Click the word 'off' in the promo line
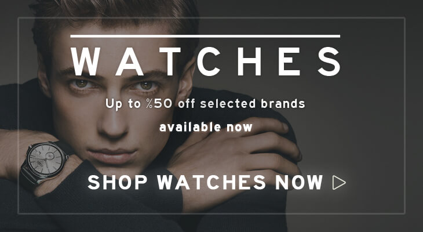 tap(186, 104)
